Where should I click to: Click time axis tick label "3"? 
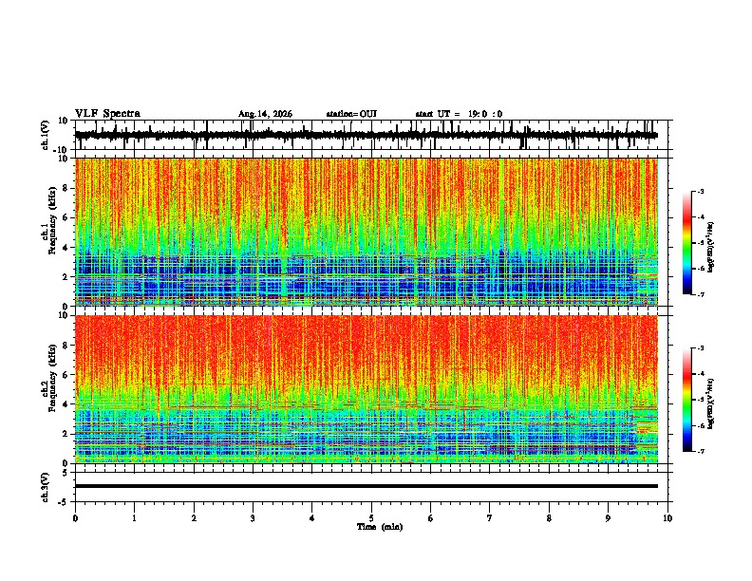(253, 518)
